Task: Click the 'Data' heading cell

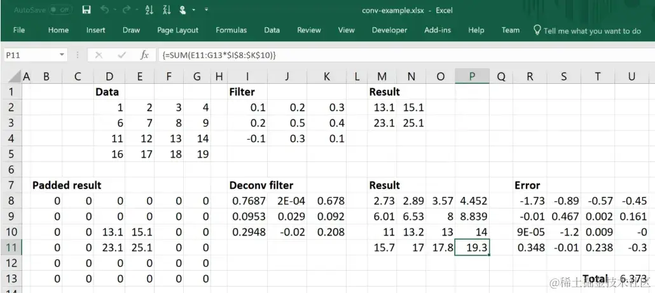Action: (x=109, y=92)
